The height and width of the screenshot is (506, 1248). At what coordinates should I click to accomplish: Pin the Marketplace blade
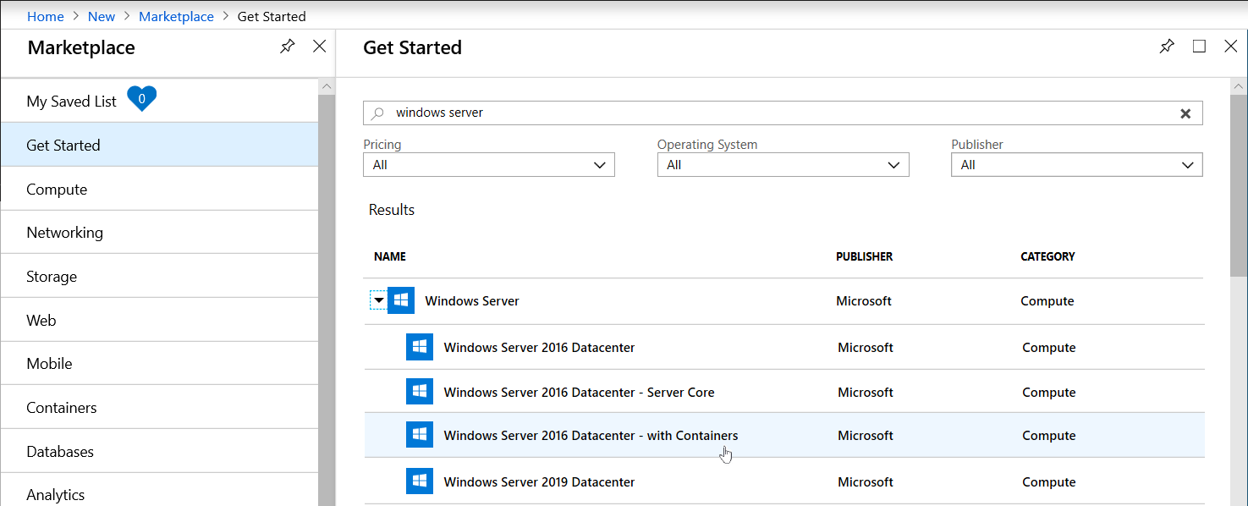[287, 47]
